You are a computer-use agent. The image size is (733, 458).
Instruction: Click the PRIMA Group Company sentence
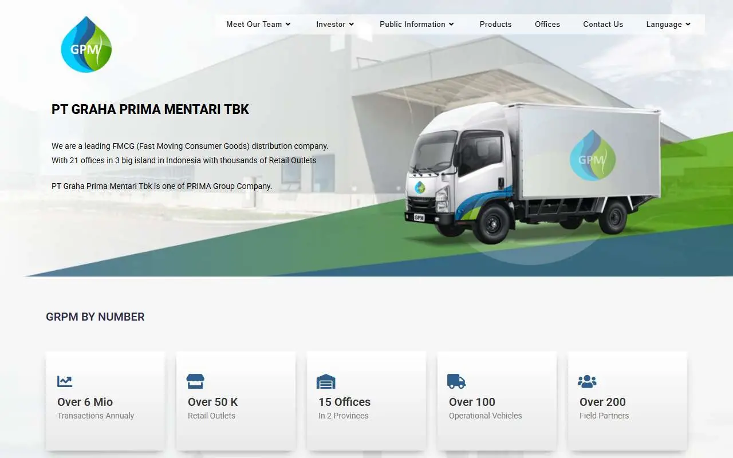[x=161, y=186]
